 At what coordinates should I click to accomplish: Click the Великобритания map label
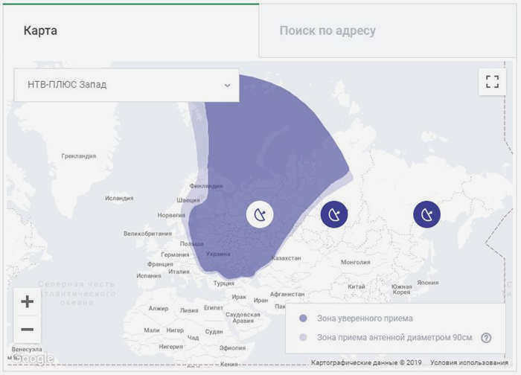(147, 234)
